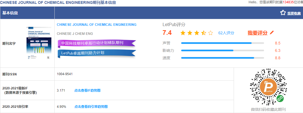
Task: Click the 影响力 score bar
Action: coord(222,50)
